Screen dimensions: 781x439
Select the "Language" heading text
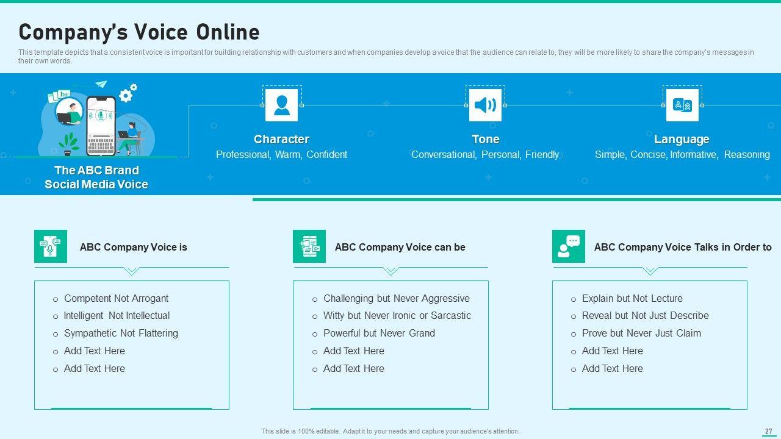click(x=682, y=139)
